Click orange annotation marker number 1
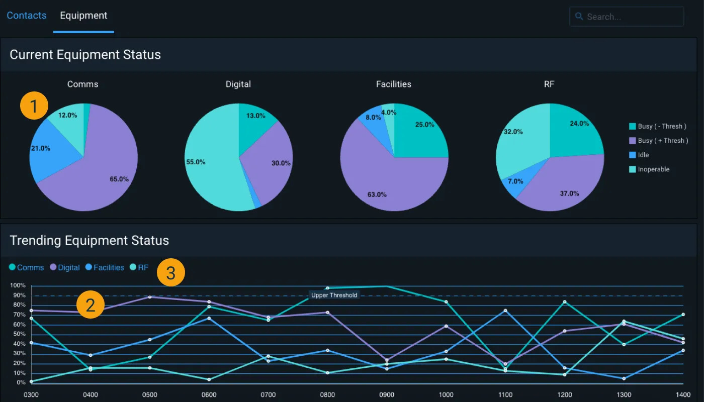 click(34, 107)
